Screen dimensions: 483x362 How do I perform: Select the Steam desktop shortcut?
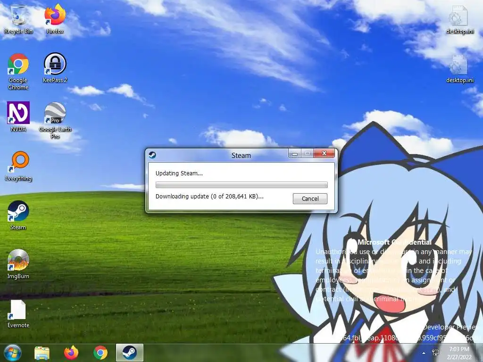pyautogui.click(x=18, y=215)
